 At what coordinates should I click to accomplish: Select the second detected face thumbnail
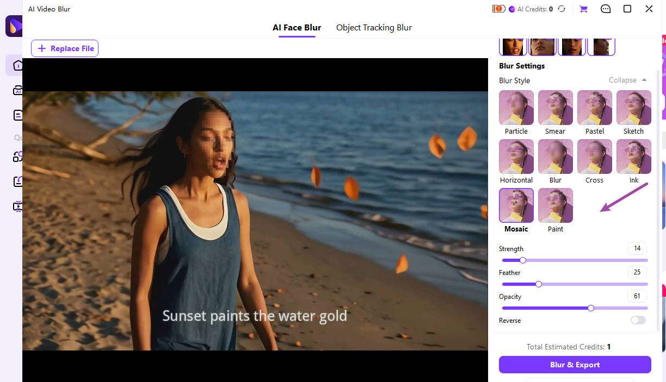(542, 47)
